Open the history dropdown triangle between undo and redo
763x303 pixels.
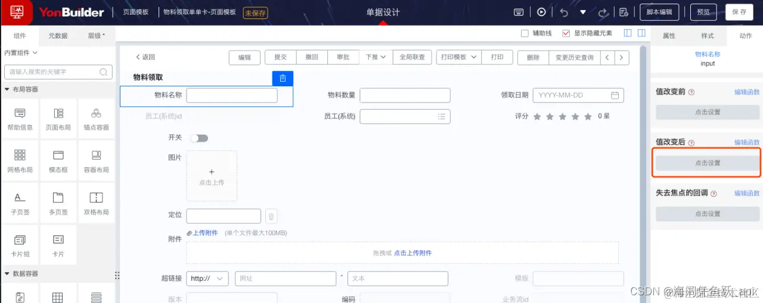coord(583,12)
